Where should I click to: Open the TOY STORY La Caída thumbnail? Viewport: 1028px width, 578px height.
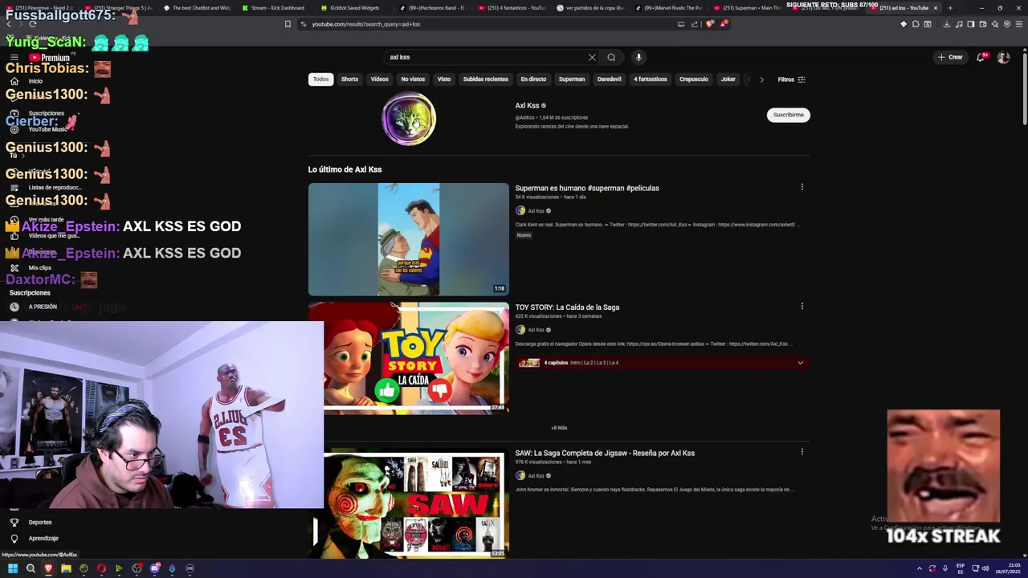click(x=409, y=358)
